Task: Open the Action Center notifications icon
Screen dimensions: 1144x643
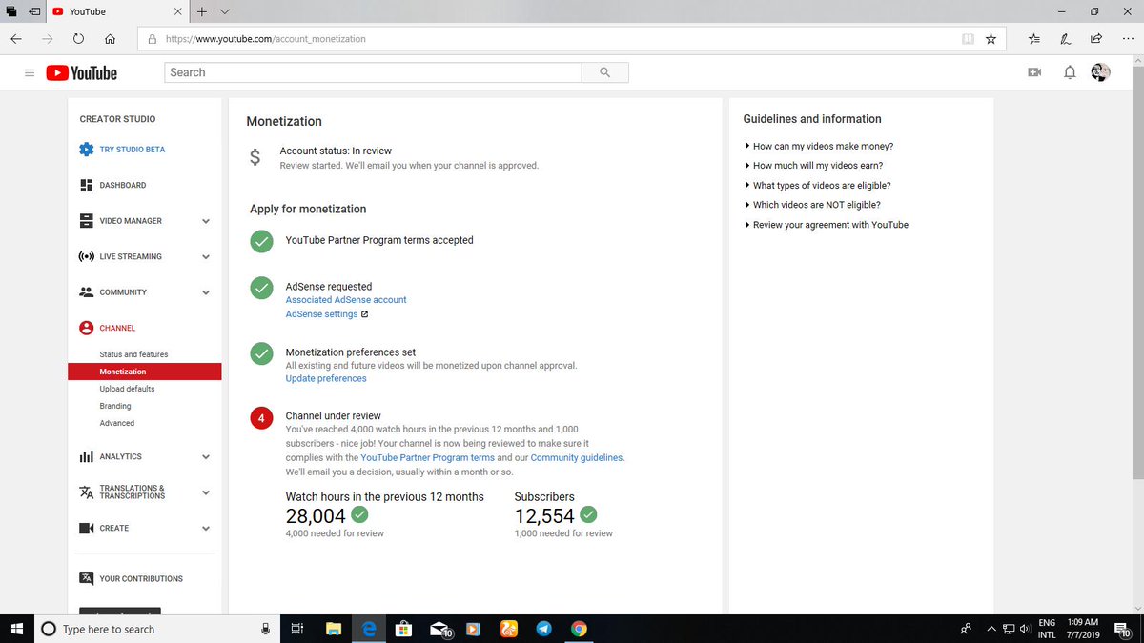Action: (1122, 630)
